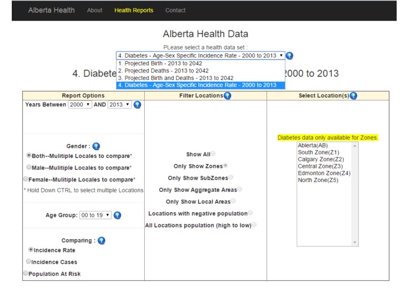This screenshot has height=291, width=409.
Task: Choose 2. Projected Deaths option
Action: [200, 71]
